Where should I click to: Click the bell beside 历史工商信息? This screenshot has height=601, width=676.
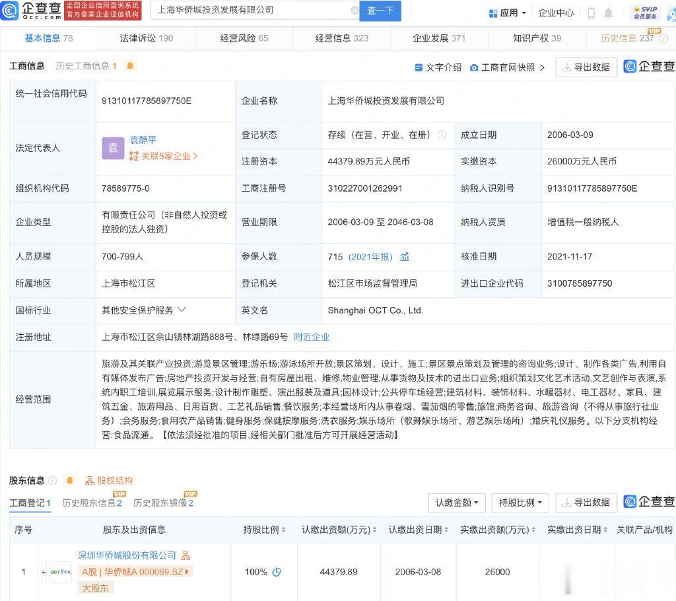pos(130,65)
